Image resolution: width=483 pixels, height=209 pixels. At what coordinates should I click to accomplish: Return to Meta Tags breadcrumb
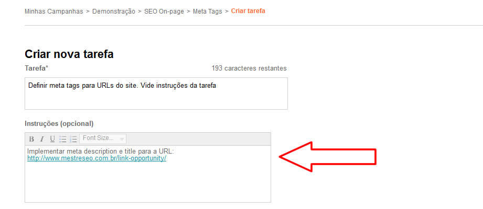tap(208, 11)
